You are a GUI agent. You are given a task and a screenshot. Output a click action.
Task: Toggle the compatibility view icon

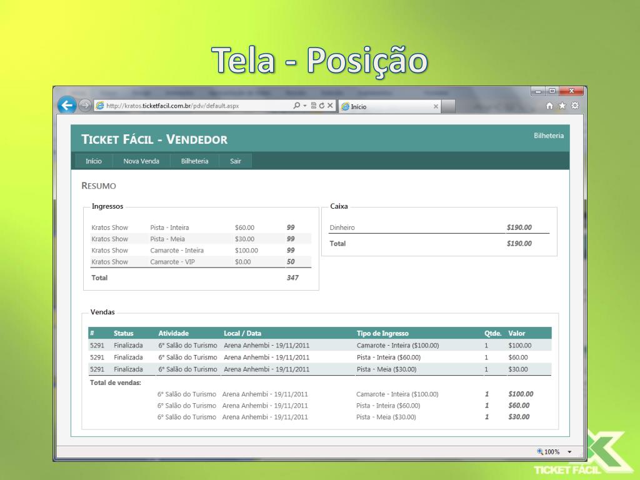point(314,106)
